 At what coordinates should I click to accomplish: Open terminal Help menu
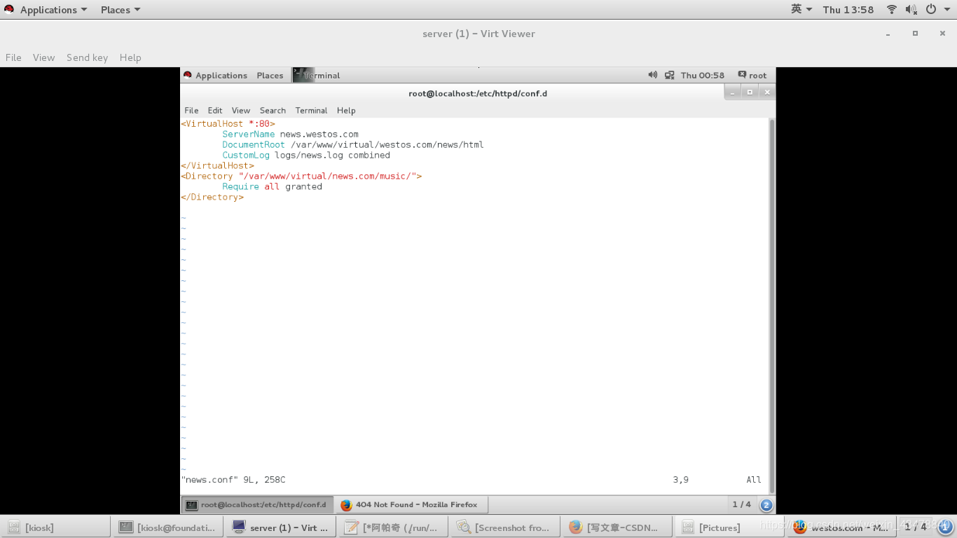[x=346, y=111]
